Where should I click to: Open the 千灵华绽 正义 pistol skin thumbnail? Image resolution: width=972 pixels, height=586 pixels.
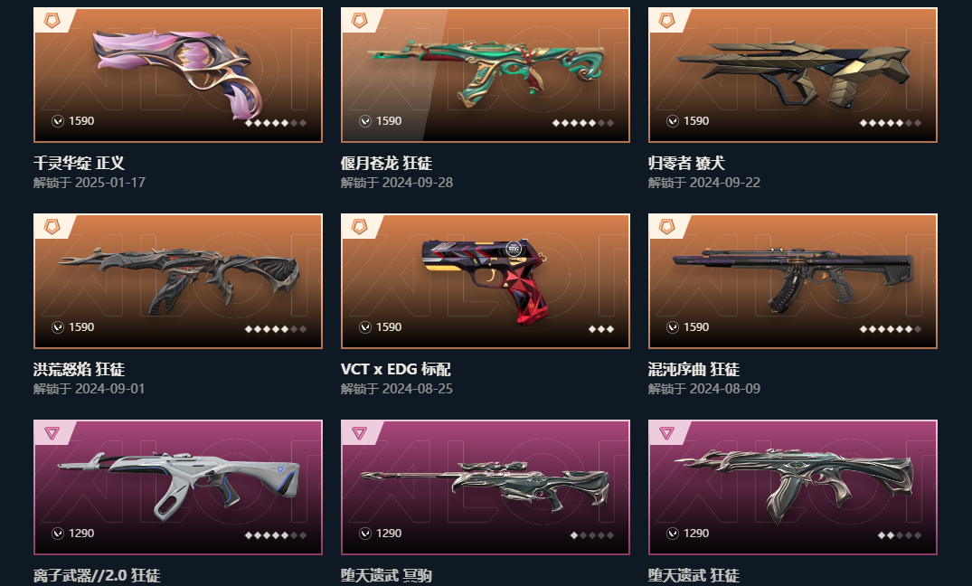(x=178, y=75)
